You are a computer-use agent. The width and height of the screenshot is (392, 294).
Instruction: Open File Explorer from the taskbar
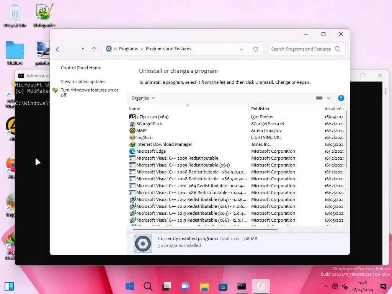pos(204,286)
